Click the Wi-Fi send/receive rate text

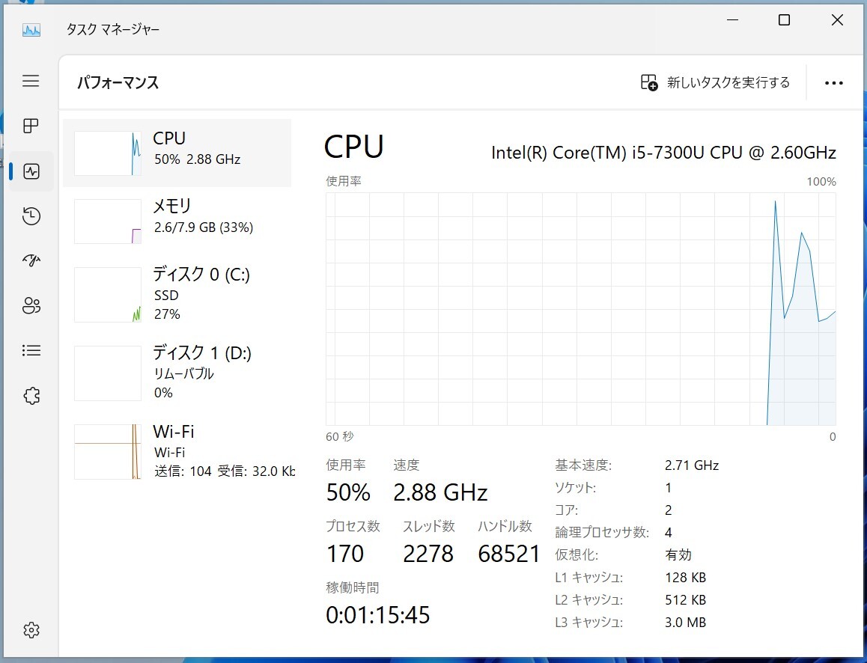(225, 471)
